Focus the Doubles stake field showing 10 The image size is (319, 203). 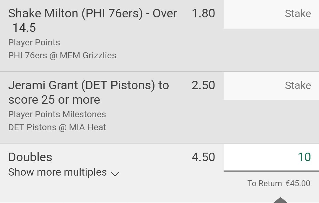[271, 157]
